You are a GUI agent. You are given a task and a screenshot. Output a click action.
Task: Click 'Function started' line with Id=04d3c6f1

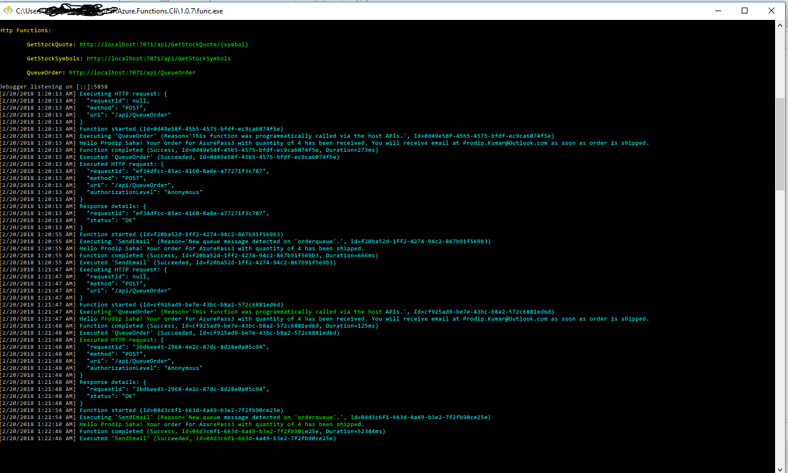pyautogui.click(x=142, y=410)
